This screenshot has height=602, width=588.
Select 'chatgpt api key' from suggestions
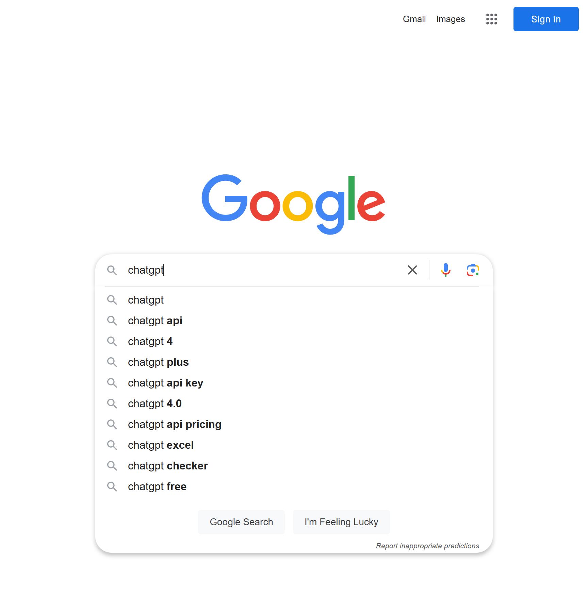pos(165,383)
